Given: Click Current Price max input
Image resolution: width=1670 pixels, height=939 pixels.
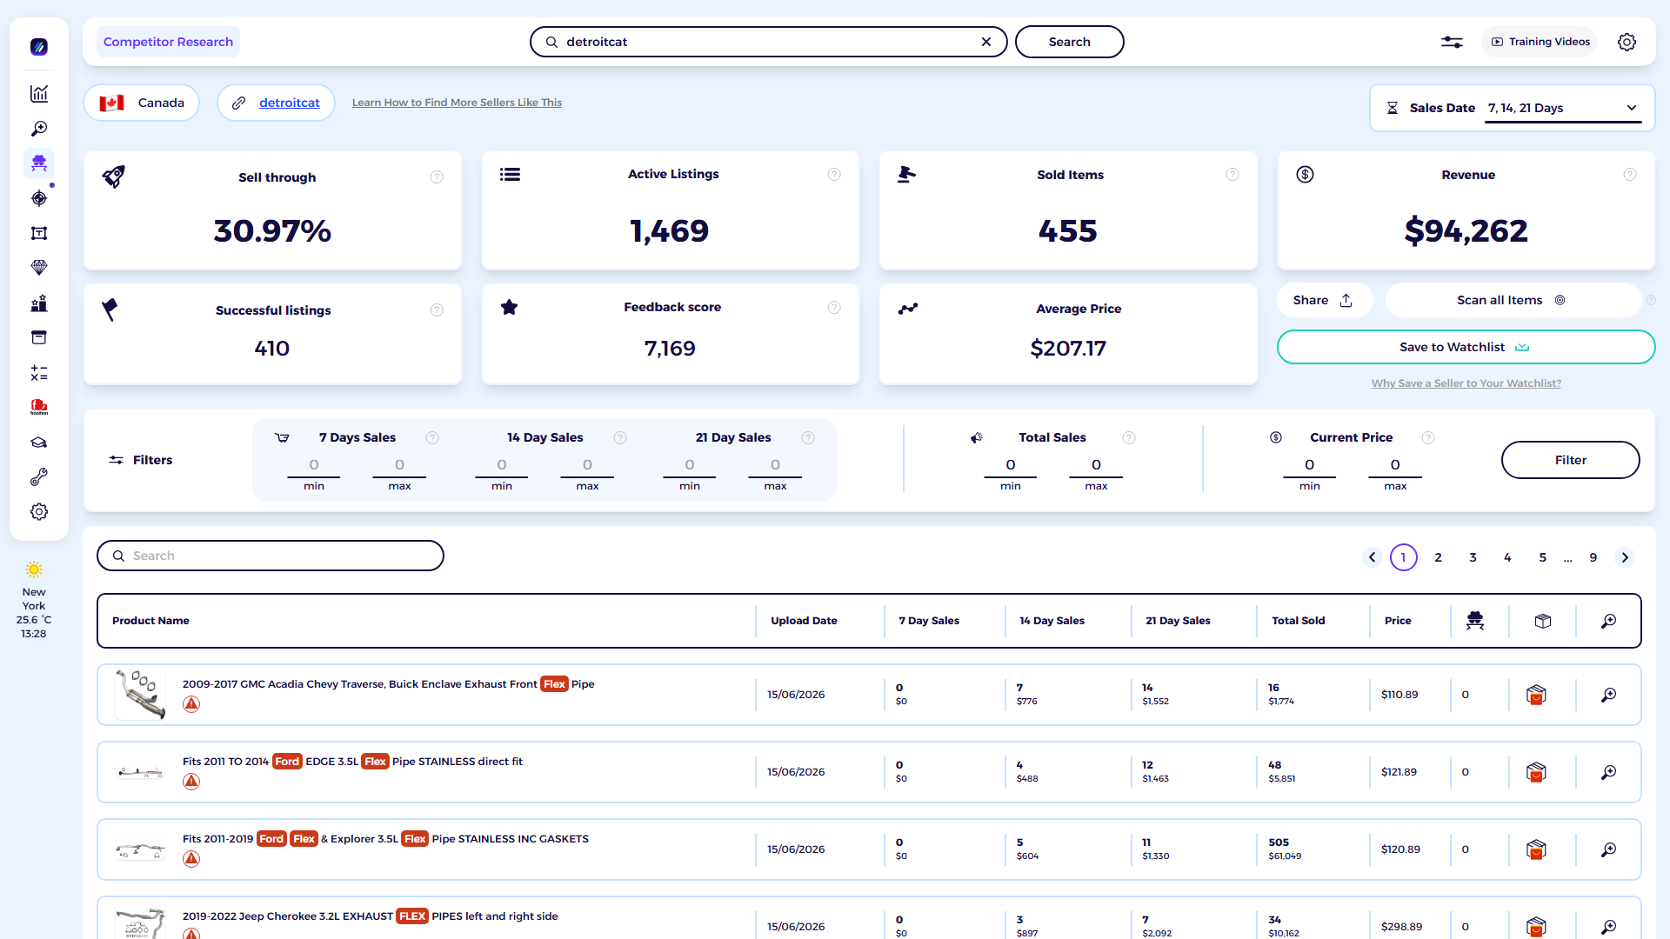Looking at the screenshot, I should [x=1395, y=466].
